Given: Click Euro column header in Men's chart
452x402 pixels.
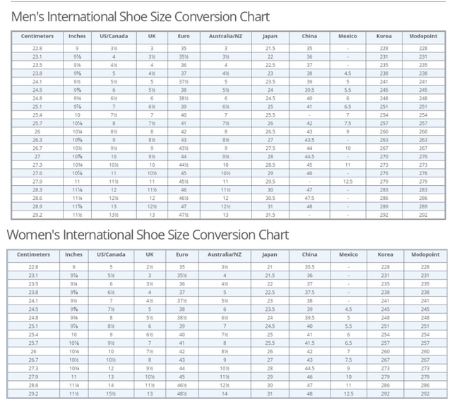Looking at the screenshot, I should coord(184,36).
